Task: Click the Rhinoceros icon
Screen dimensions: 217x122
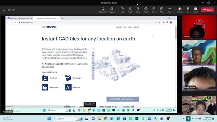Action: [x=45, y=87]
